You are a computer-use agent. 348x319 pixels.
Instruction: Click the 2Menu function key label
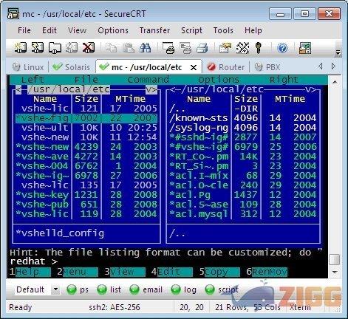point(78,272)
